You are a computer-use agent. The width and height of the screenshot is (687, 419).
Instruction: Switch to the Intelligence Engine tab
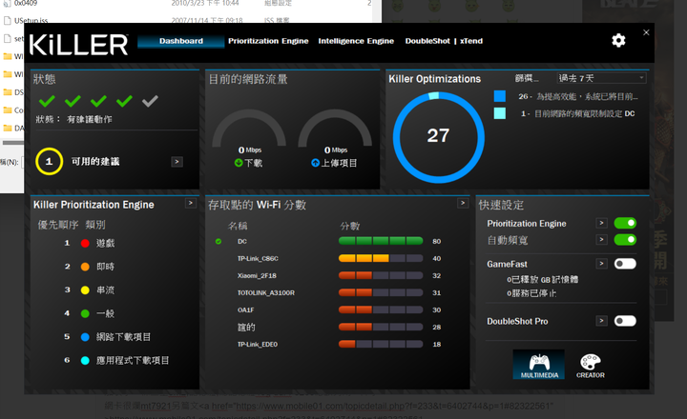coord(356,41)
